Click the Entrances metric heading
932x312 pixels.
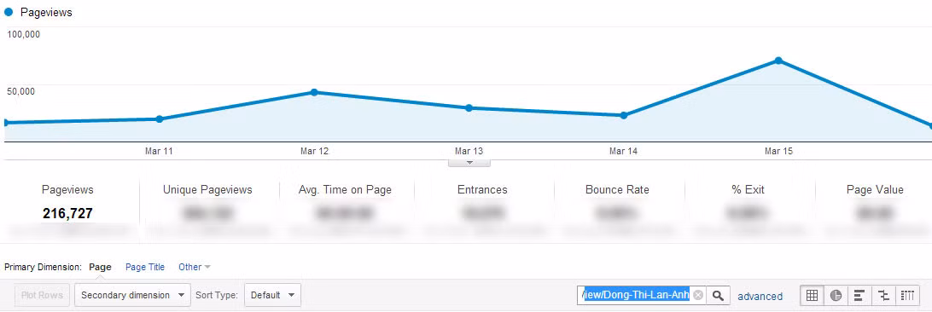[483, 190]
